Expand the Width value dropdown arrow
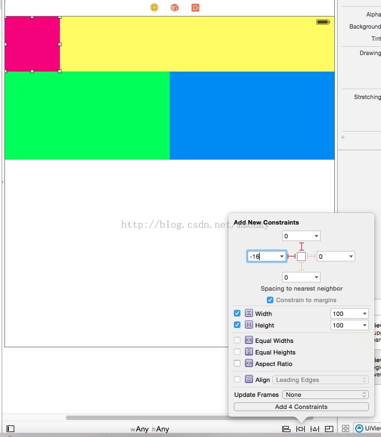 (x=365, y=314)
